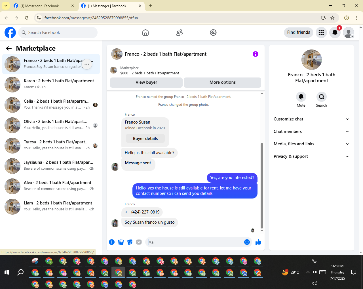Screen dimensions: 363x289
Task: Open the weather widget showing 29°C
Action: click(290, 272)
